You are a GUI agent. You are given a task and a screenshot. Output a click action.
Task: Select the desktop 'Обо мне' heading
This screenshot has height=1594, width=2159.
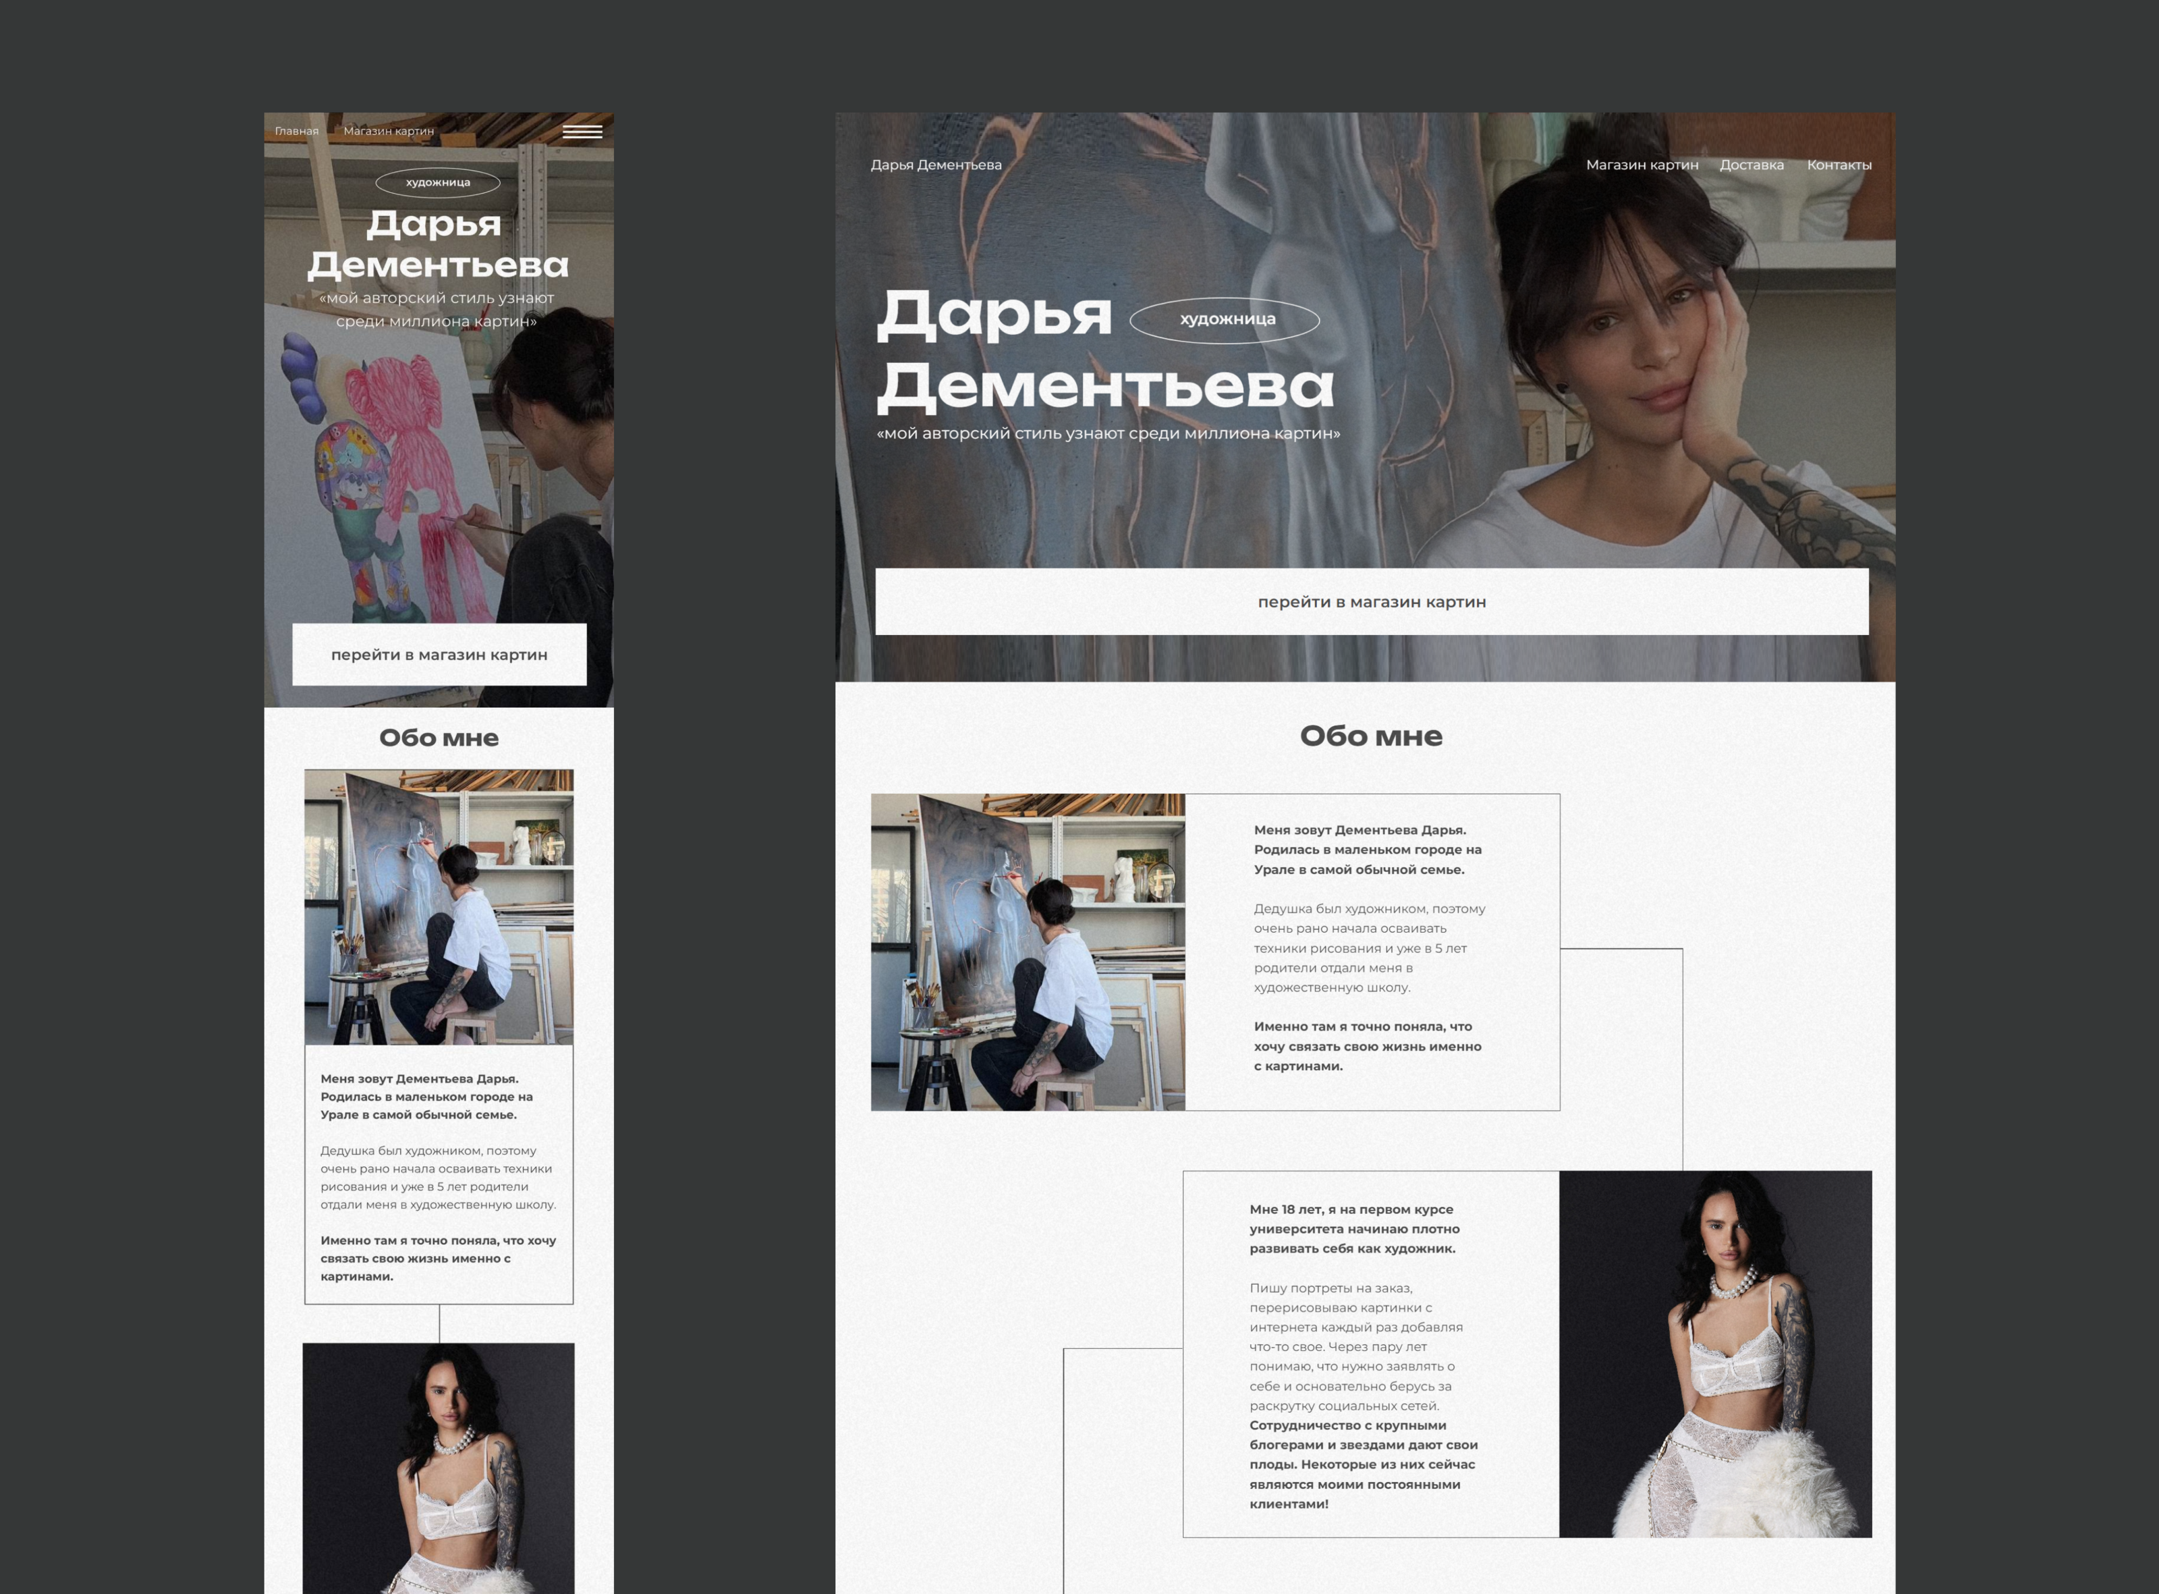pyautogui.click(x=1371, y=736)
